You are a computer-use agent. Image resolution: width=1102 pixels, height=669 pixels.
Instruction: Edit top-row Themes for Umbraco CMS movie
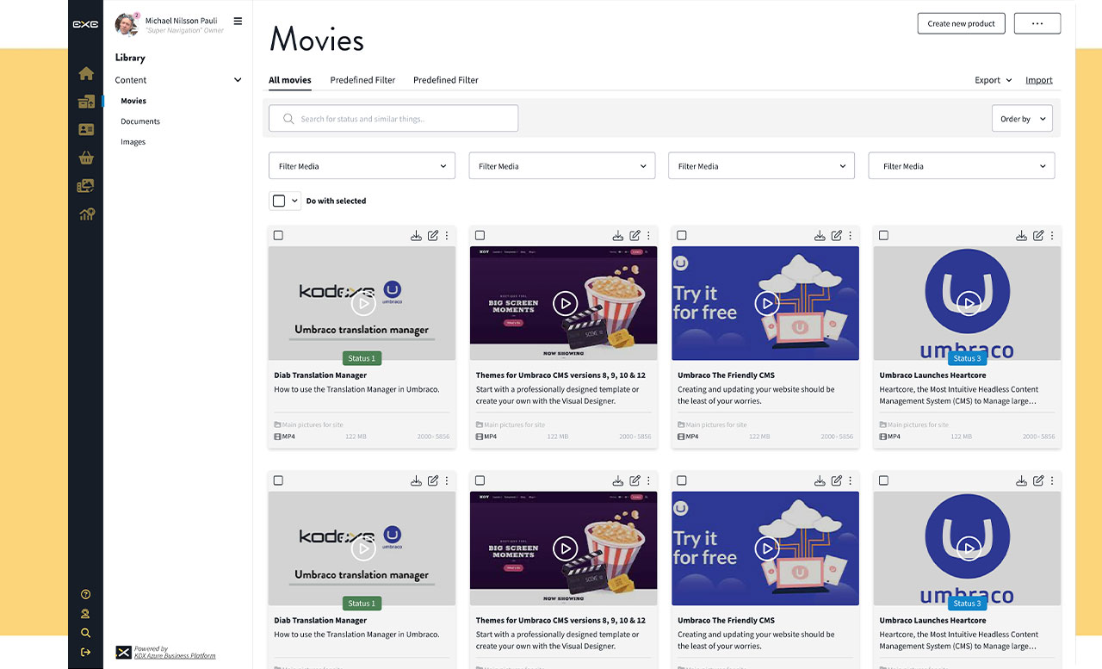[635, 235]
